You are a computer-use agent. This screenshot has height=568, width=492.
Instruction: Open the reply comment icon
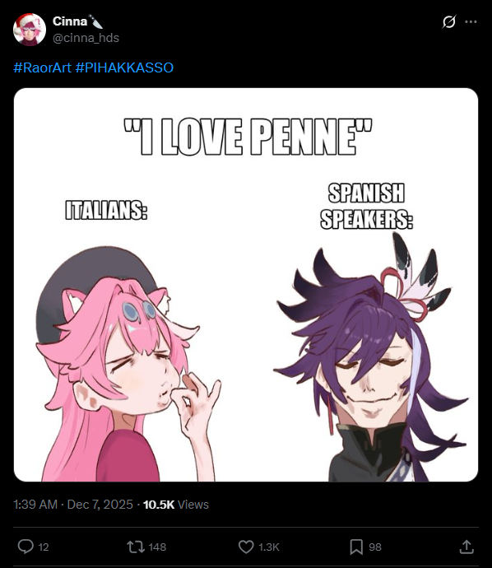point(26,547)
